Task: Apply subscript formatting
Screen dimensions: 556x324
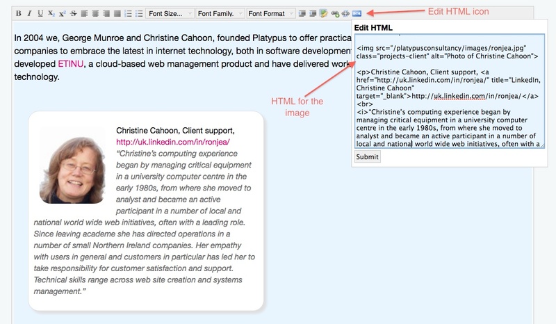Action: coord(51,13)
